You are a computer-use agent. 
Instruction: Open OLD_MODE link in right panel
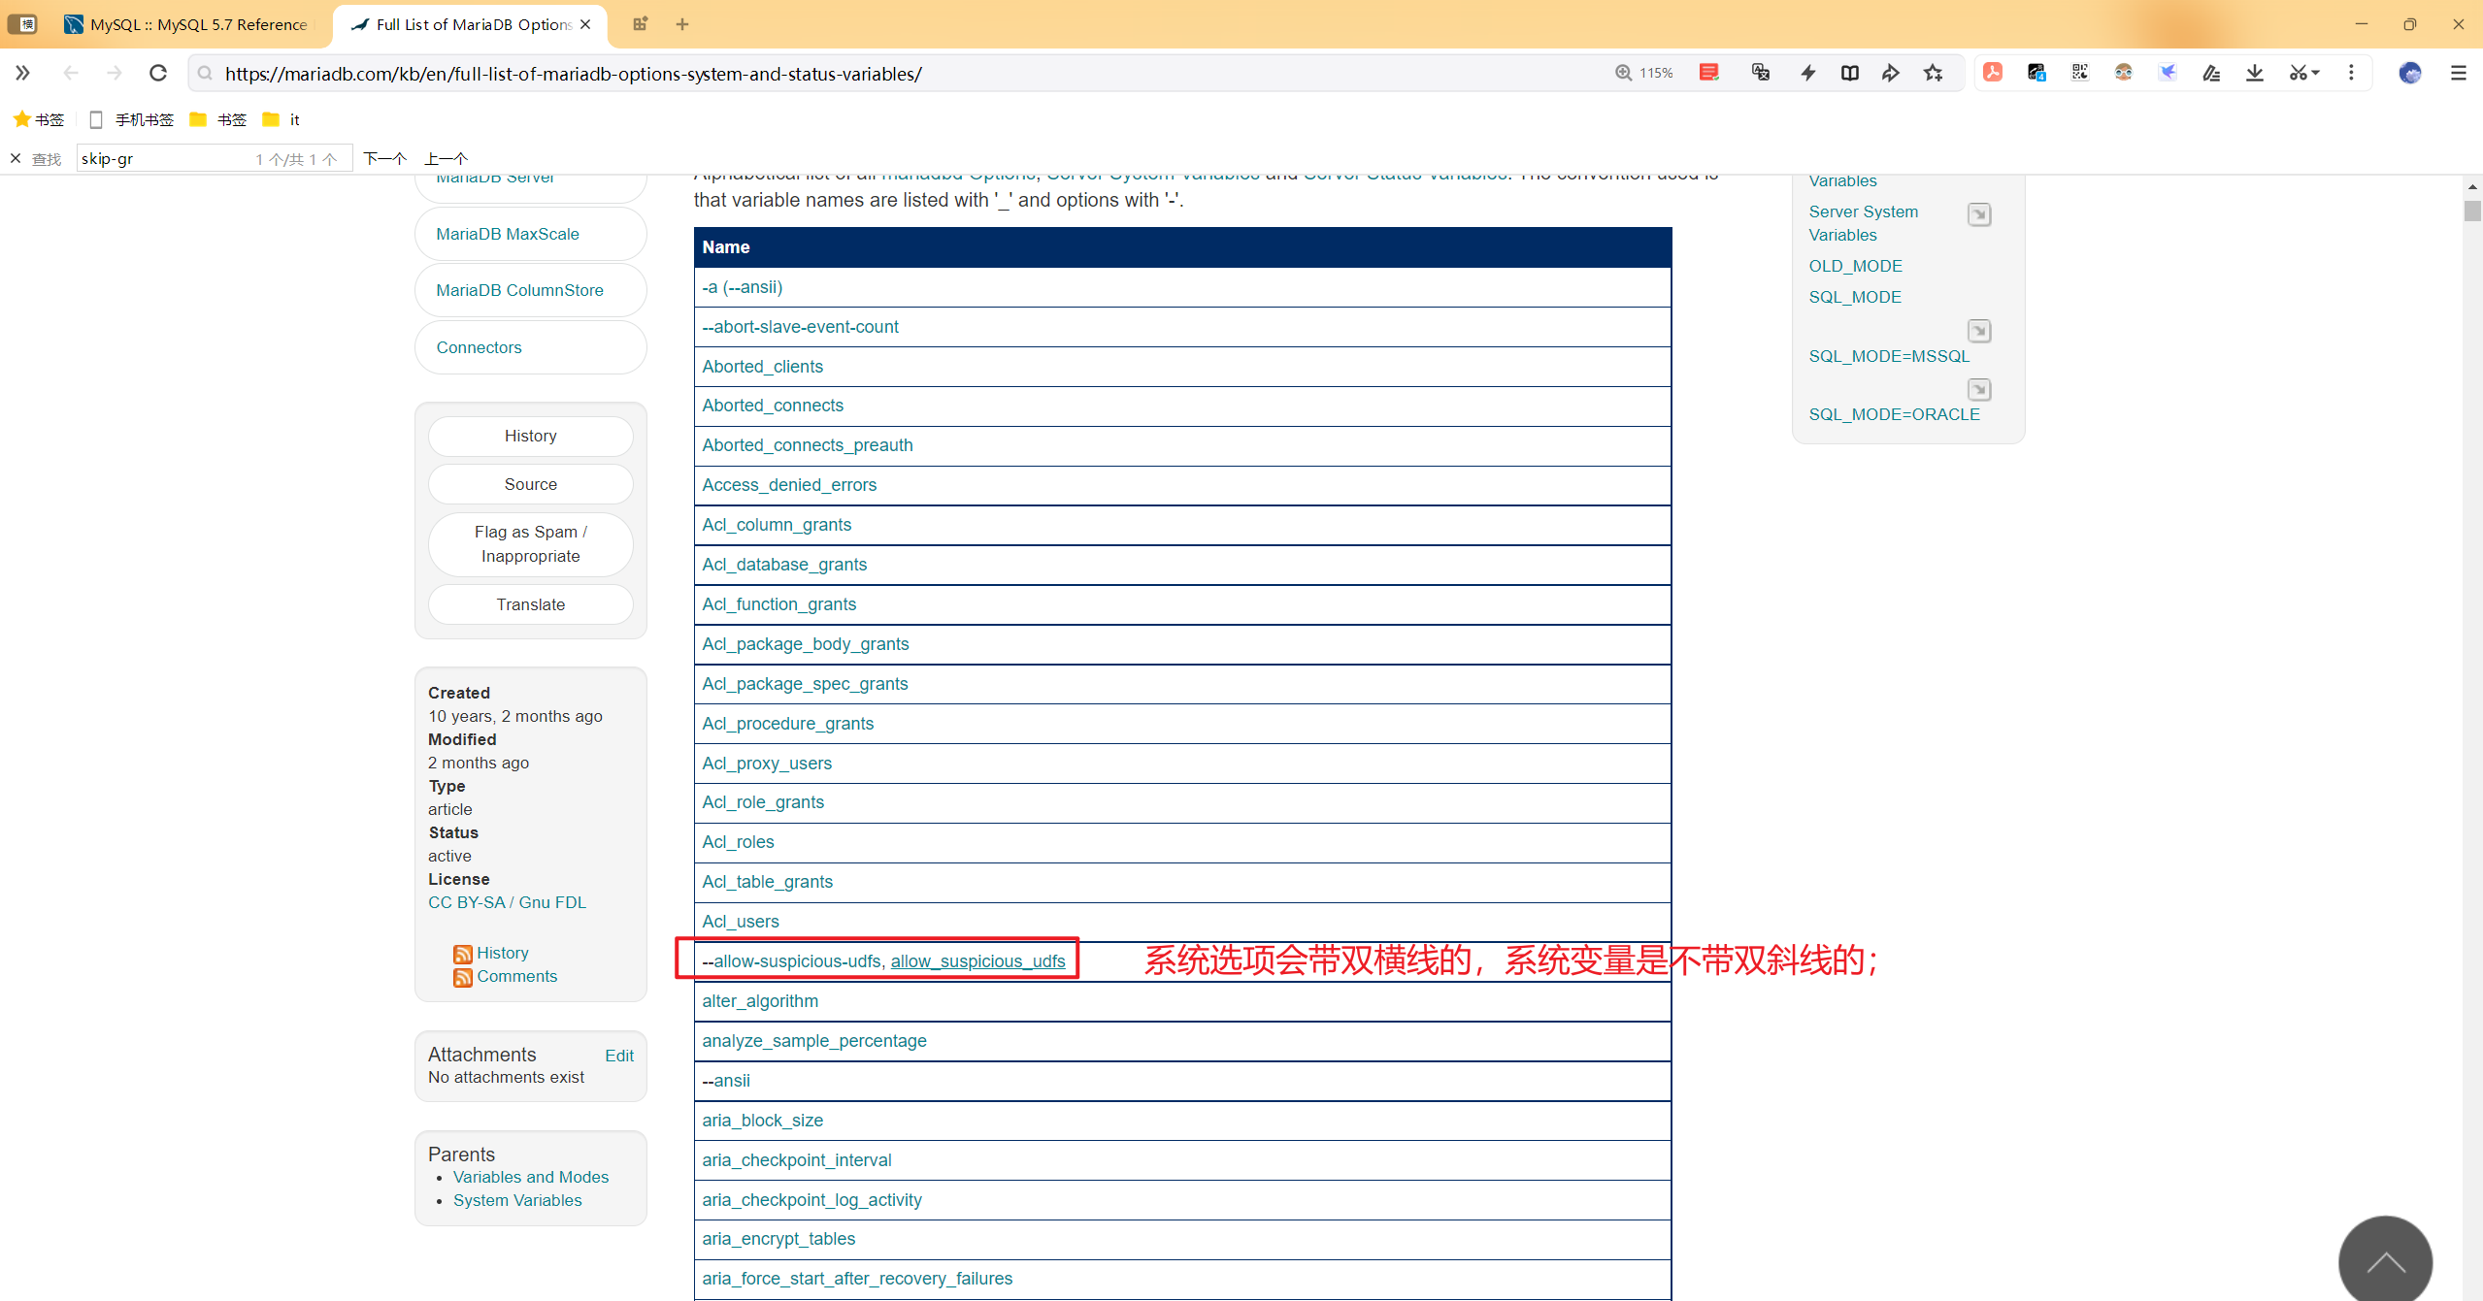[1855, 266]
